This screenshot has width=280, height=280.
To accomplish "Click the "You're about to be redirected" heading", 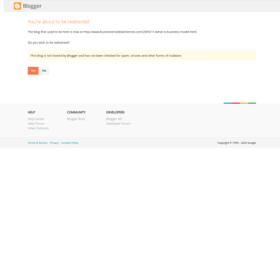I will [58, 22].
